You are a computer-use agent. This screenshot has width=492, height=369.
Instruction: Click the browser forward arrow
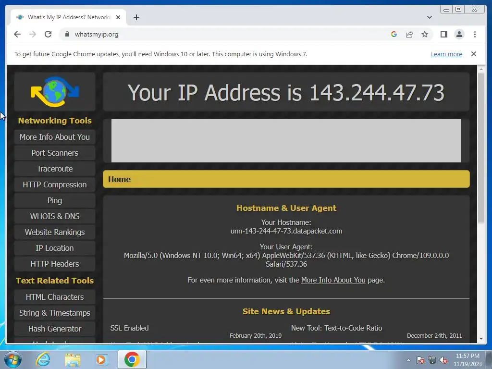coord(33,34)
